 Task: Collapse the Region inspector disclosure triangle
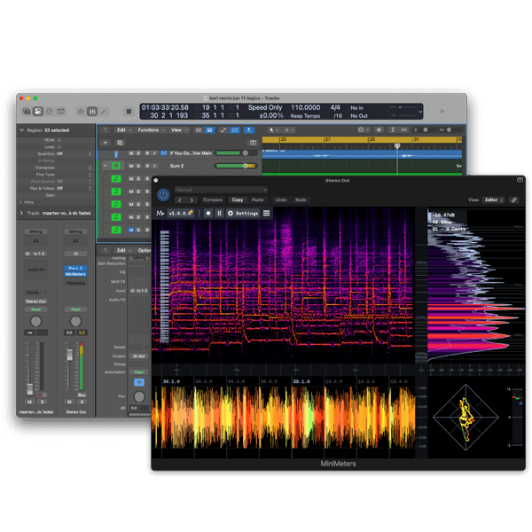[x=21, y=130]
